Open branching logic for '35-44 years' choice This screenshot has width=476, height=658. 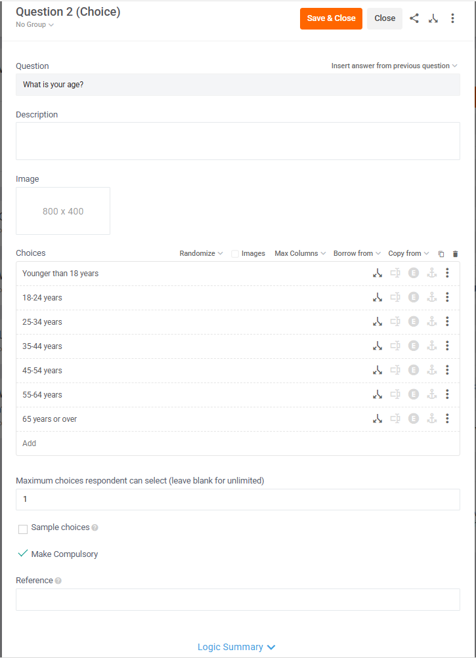(378, 346)
